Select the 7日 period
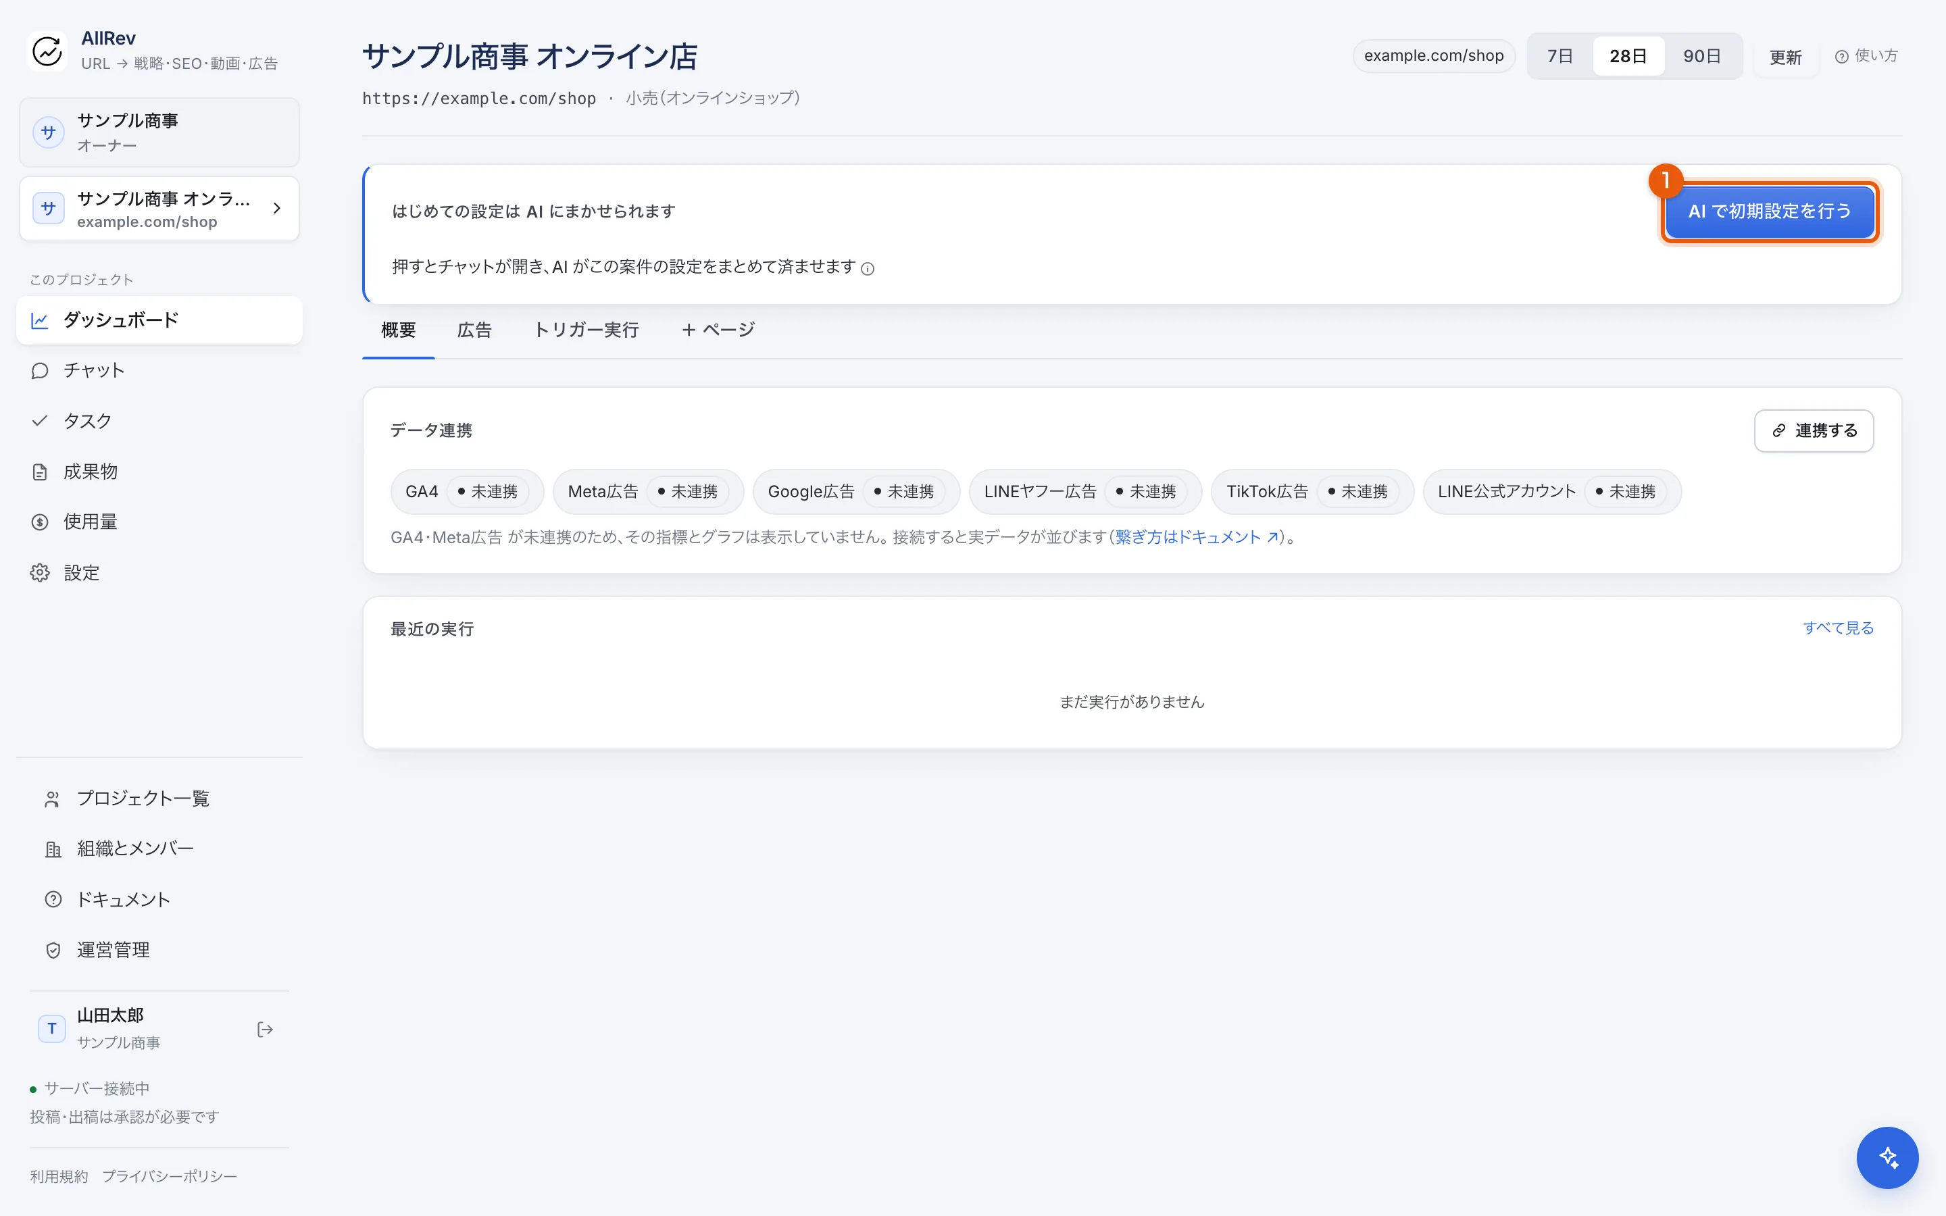 coord(1560,56)
